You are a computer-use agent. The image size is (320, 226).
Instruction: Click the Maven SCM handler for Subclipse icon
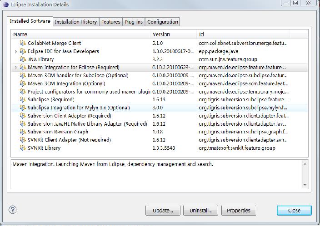tap(23, 75)
